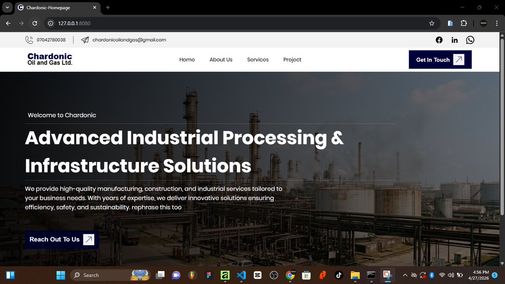Open OBS Studio from taskbar
The image size is (505, 284).
pos(274,275)
